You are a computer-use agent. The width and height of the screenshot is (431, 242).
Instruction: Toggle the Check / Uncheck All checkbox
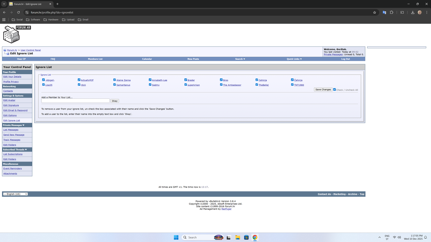tap(334, 89)
